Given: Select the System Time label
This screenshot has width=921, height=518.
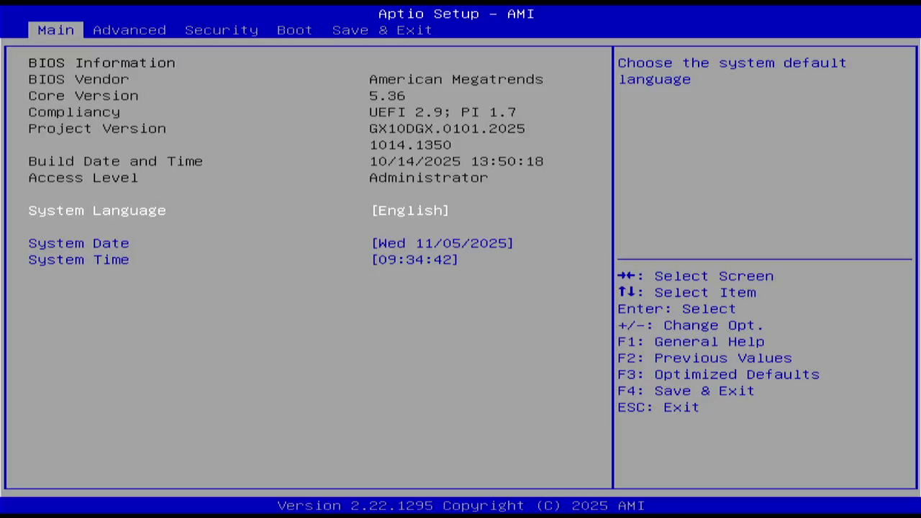Looking at the screenshot, I should coord(78,260).
